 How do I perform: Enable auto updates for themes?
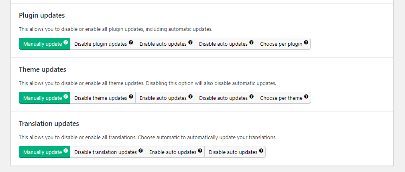point(163,98)
